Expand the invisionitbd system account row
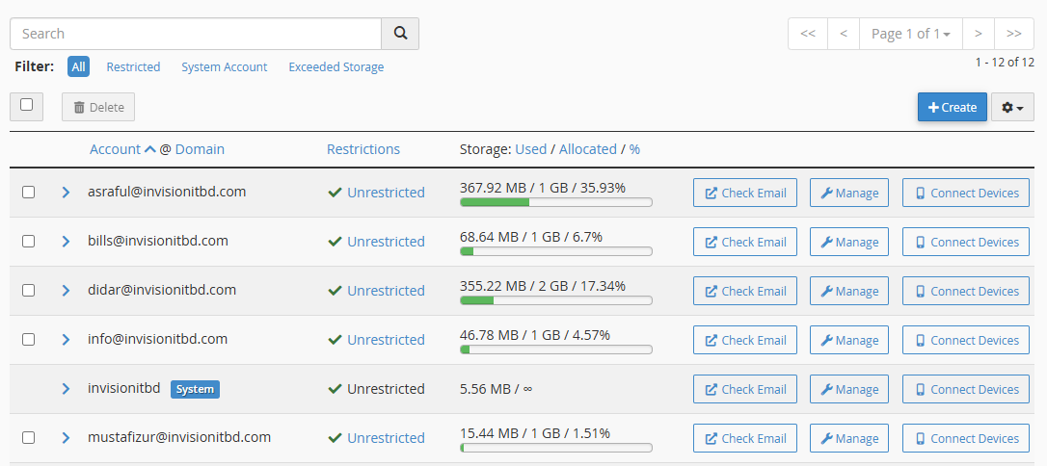This screenshot has height=466, width=1047. point(66,389)
